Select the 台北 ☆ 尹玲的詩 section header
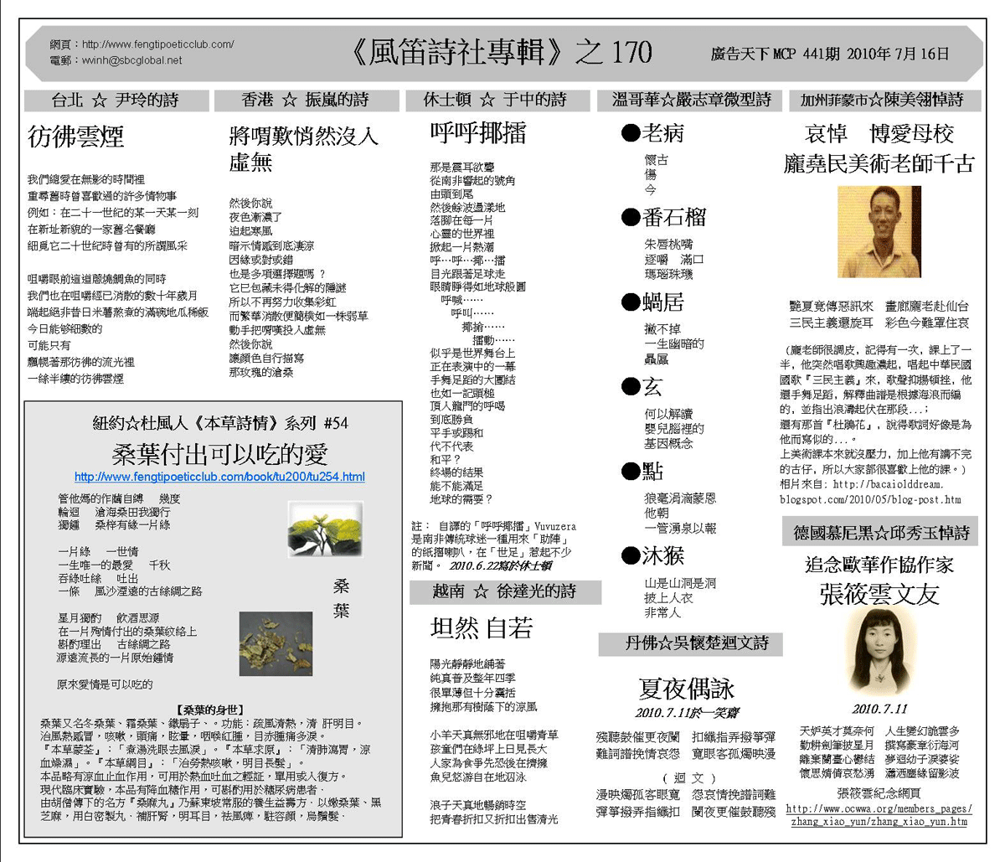Viewport: 1005px width, 862px height. [116, 101]
